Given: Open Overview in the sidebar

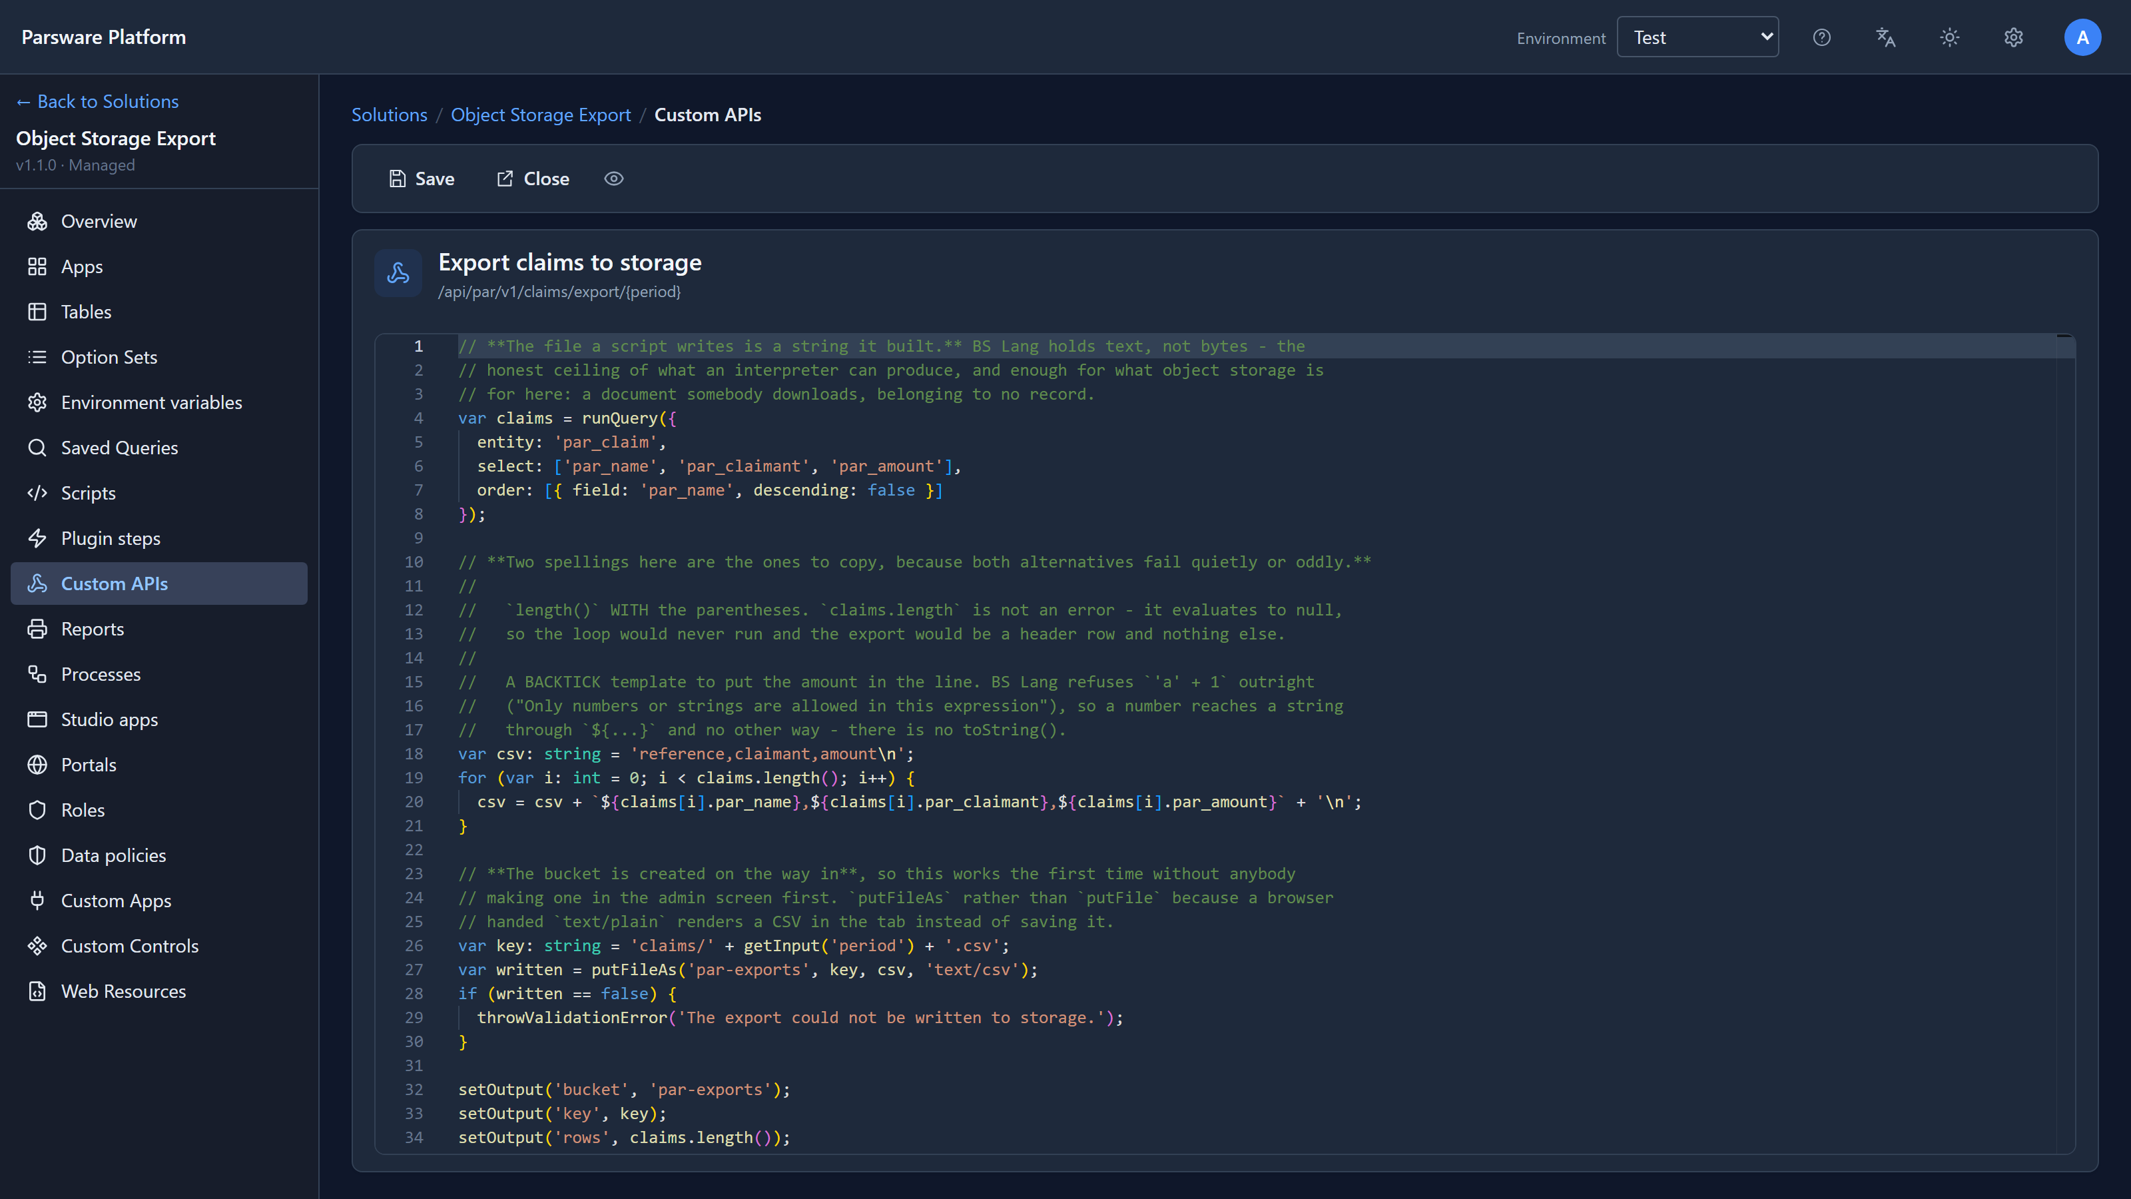Looking at the screenshot, I should point(159,221).
